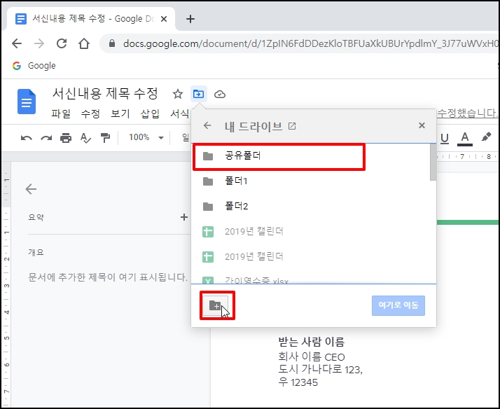Screen dimensions: 500x409
Task: Open the 서식 menu
Action: click(x=179, y=113)
